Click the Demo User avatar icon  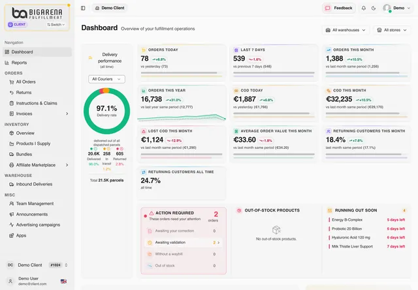(x=10, y=281)
